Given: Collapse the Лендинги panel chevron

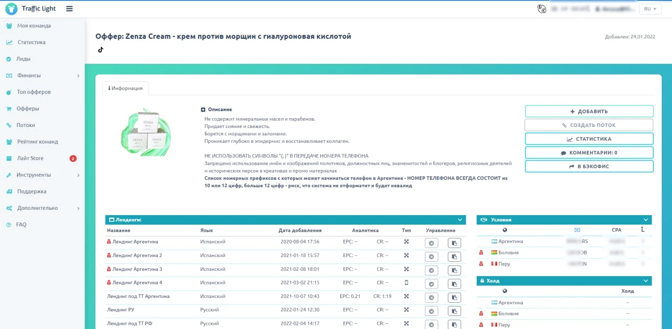Looking at the screenshot, I should 460,220.
